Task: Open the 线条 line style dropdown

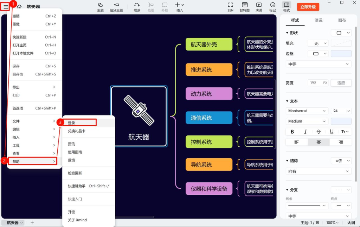Action: (307, 206)
